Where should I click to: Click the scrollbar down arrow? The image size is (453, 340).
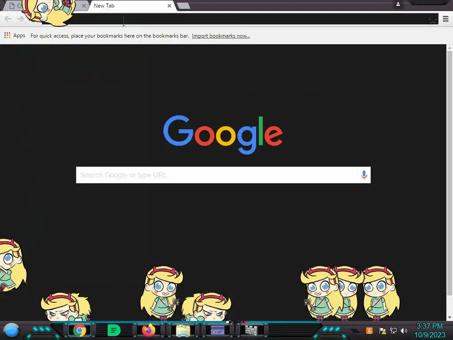click(x=449, y=317)
